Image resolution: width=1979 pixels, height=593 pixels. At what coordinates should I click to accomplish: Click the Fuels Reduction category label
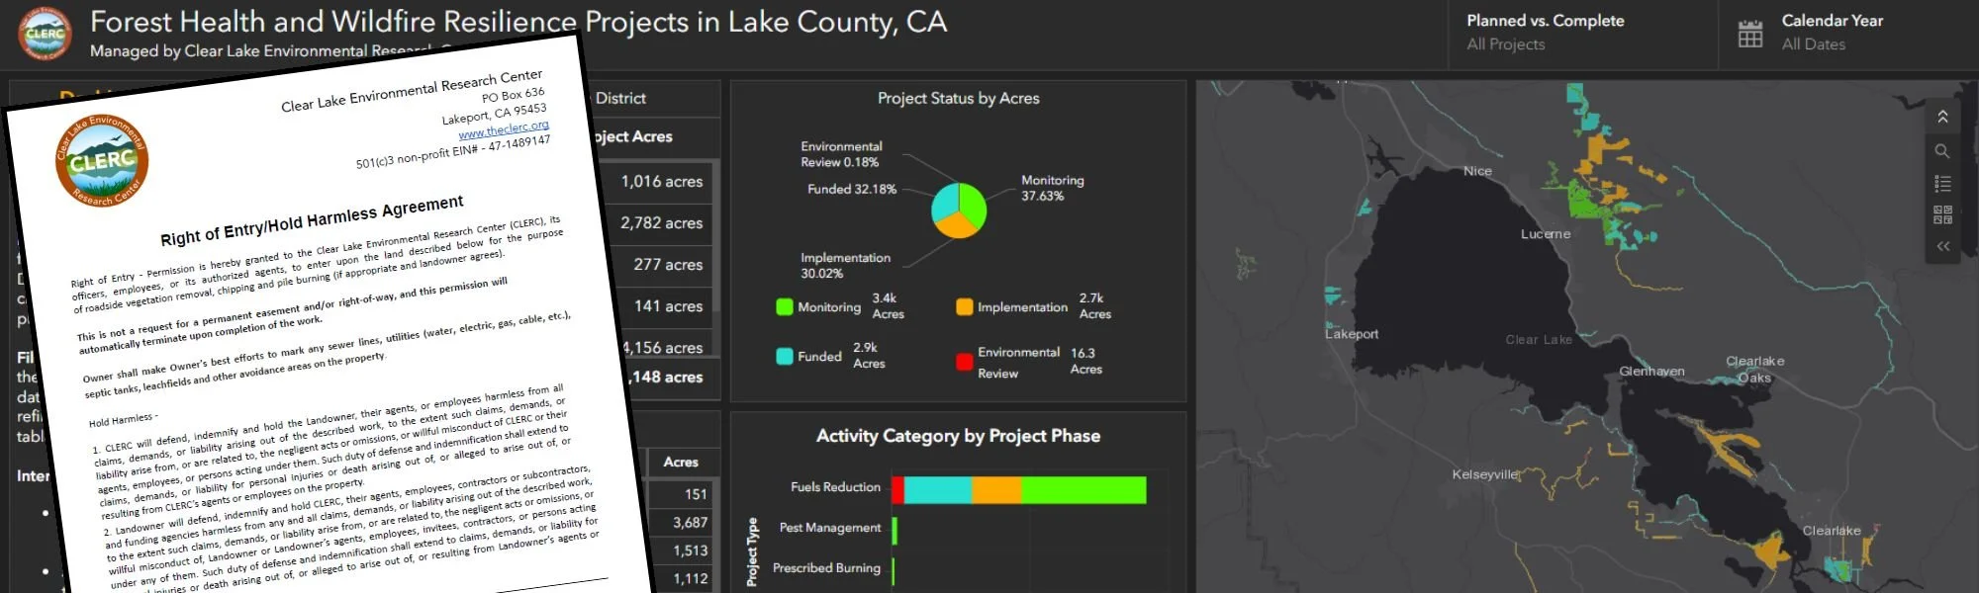pyautogui.click(x=835, y=486)
